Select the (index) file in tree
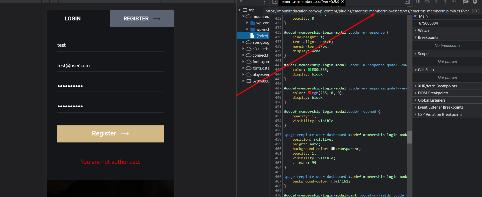This screenshot has height=197, width=482. pos(253,36)
